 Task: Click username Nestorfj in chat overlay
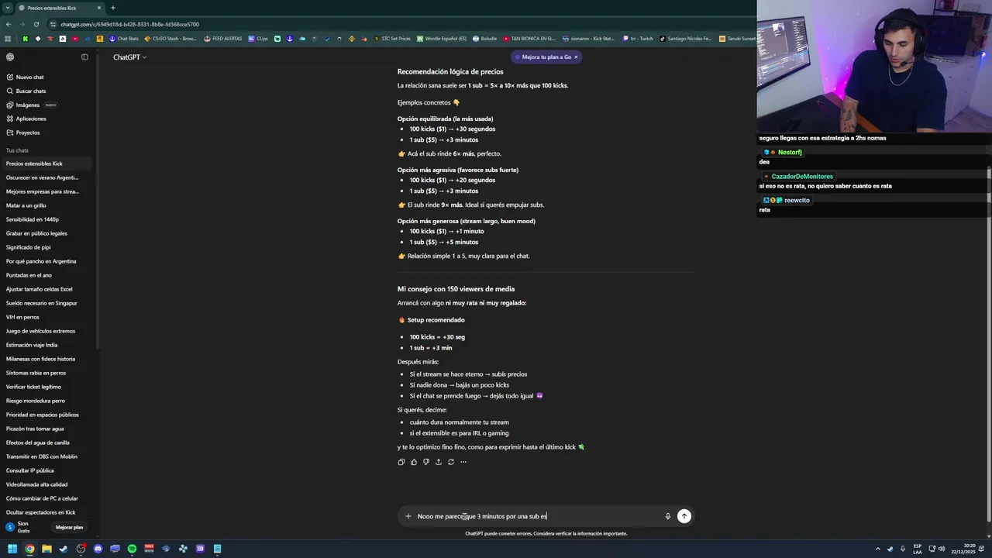[790, 153]
